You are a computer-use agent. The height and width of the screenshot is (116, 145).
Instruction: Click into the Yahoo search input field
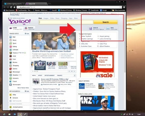point(66,22)
